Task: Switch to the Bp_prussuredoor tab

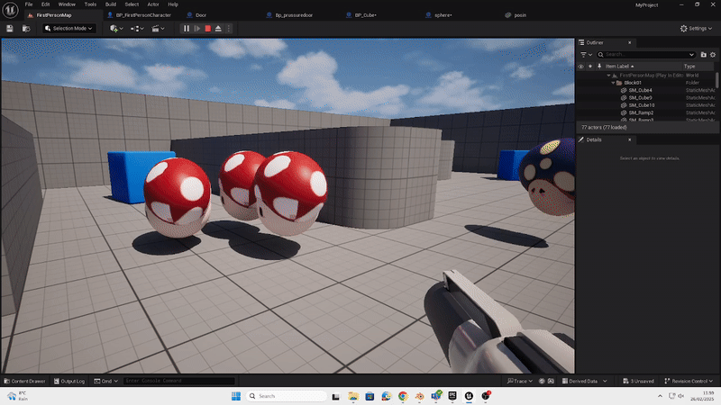Action: (294, 15)
